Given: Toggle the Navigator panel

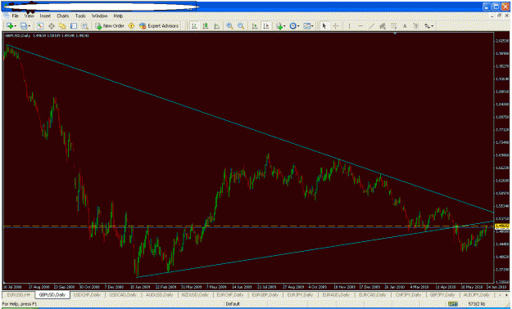Looking at the screenshot, I should click(x=62, y=26).
